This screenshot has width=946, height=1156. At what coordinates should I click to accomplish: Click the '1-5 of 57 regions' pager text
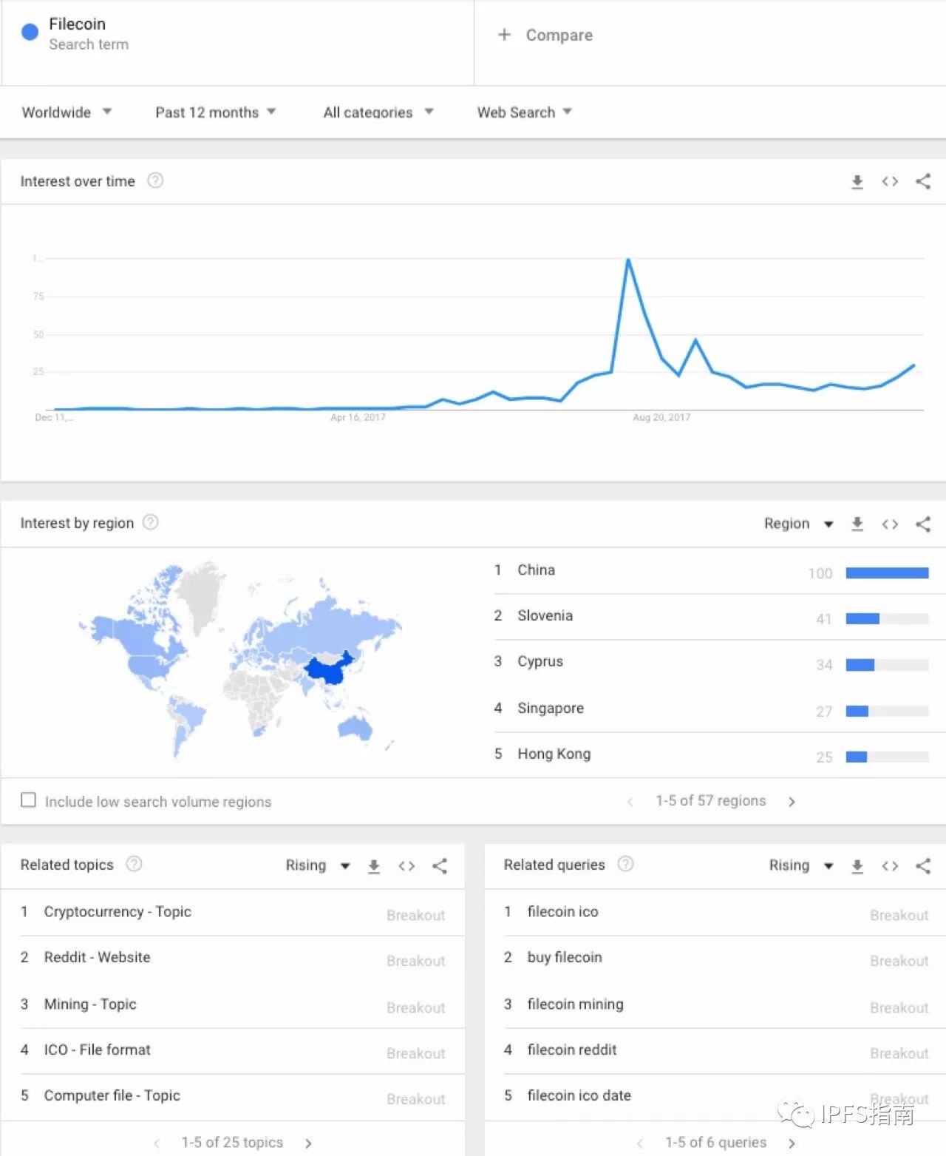(711, 801)
